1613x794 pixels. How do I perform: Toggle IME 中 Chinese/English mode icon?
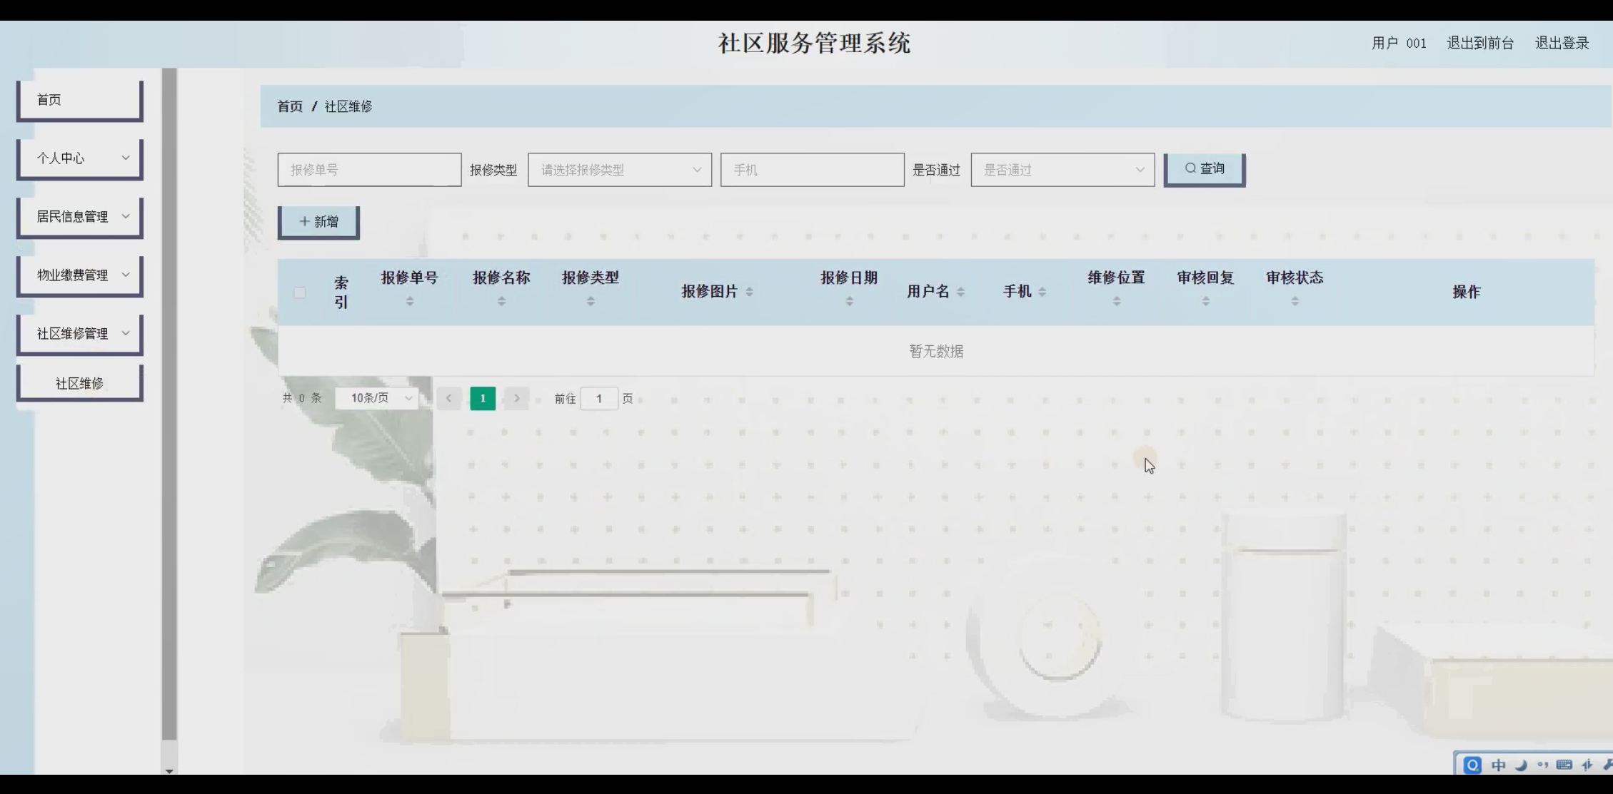click(x=1499, y=765)
